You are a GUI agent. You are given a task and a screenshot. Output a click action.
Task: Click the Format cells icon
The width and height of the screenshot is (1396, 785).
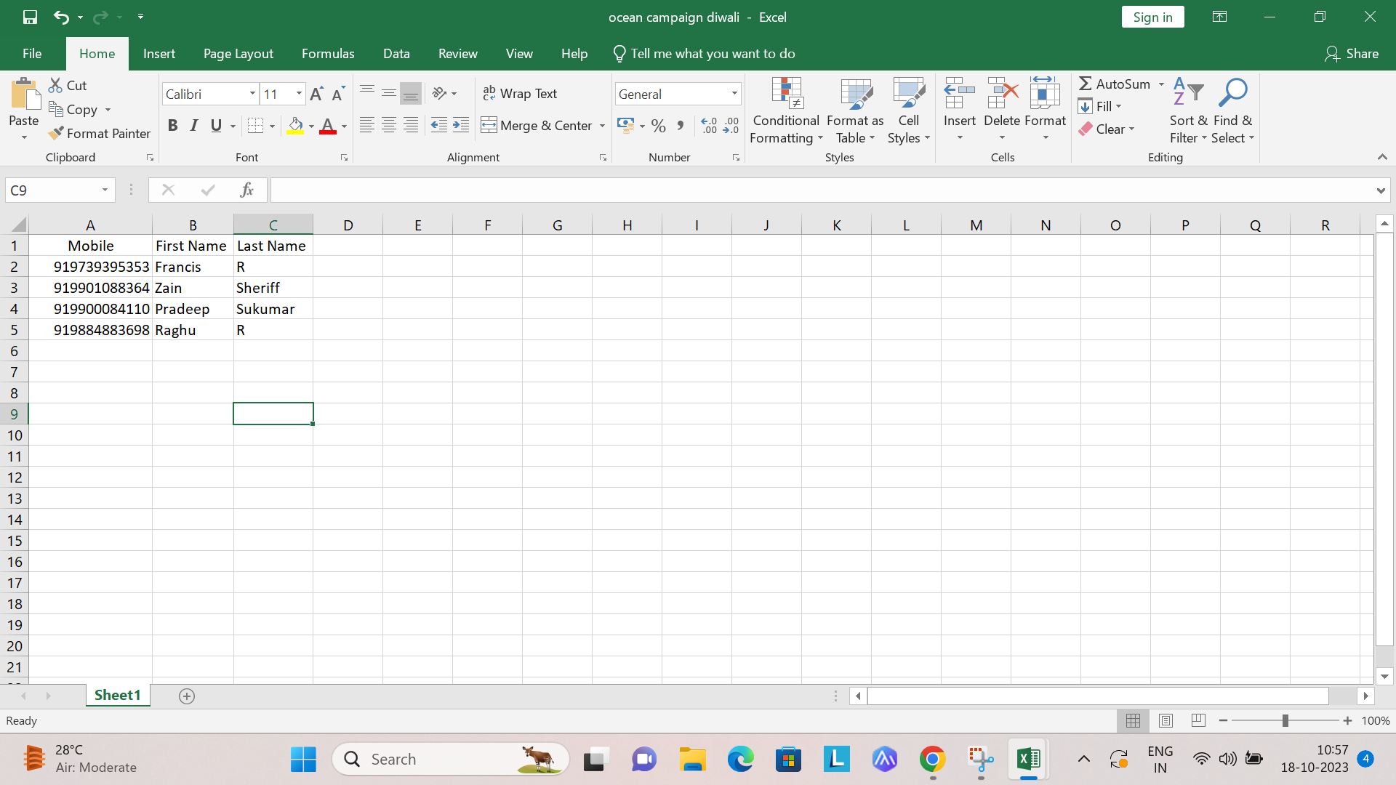click(1045, 93)
